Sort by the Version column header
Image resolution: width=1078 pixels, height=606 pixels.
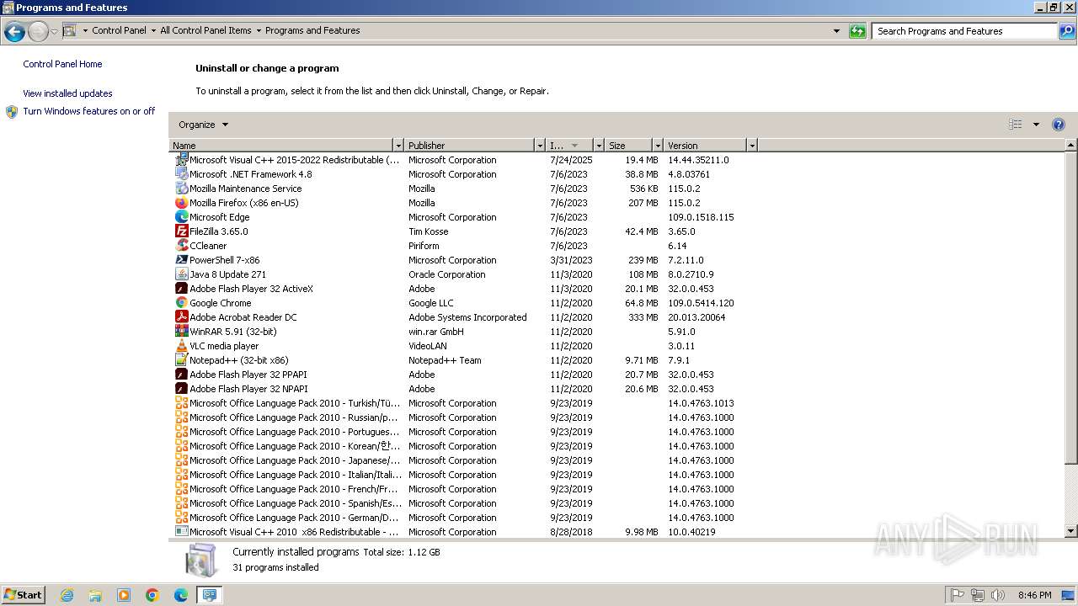(x=705, y=146)
